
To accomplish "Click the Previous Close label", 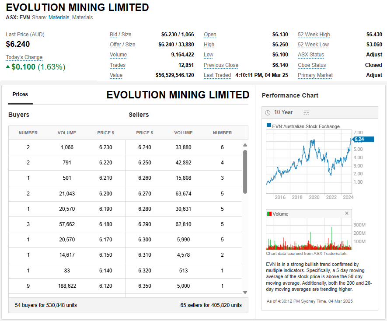I will coord(221,65).
